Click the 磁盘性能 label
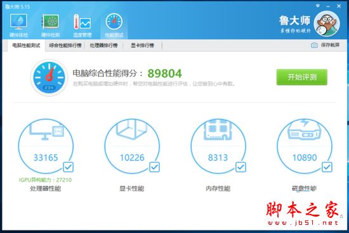This screenshot has width=349, height=233. (304, 189)
